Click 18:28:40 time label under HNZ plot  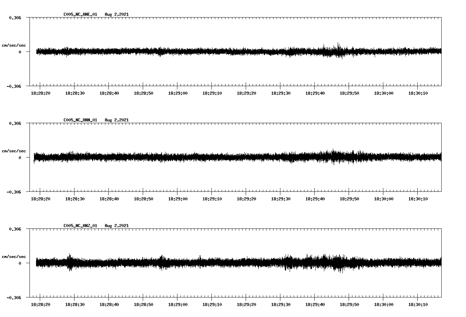pos(109,304)
